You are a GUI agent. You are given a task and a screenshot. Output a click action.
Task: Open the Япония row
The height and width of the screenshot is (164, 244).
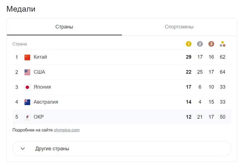tap(122, 87)
